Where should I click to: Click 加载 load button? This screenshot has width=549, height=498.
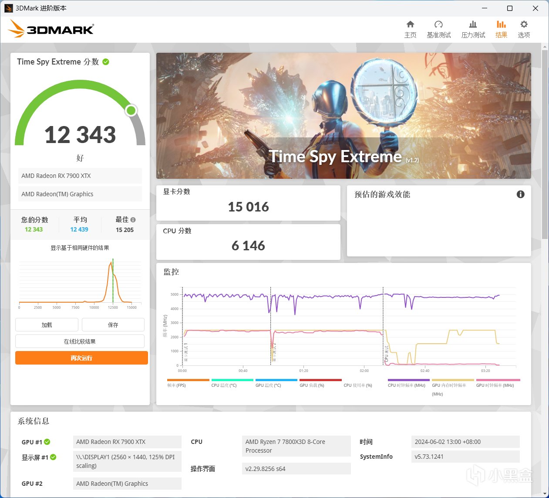(47, 325)
